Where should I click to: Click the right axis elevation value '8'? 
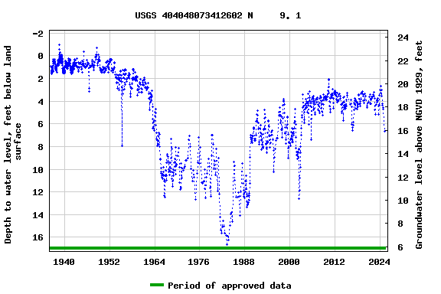[400, 224]
